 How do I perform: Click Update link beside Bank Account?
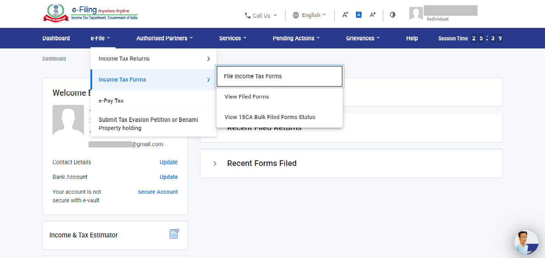tap(168, 177)
